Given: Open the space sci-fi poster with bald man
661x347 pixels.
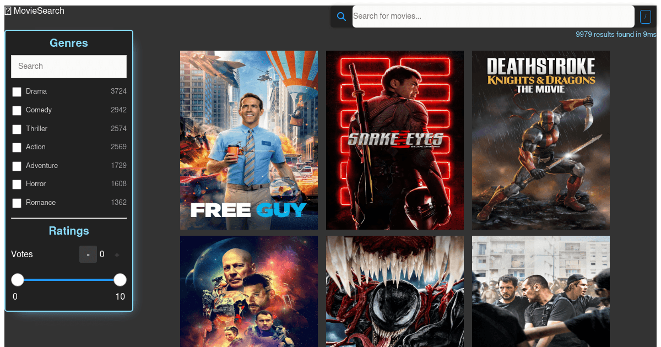Looking at the screenshot, I should 249,291.
